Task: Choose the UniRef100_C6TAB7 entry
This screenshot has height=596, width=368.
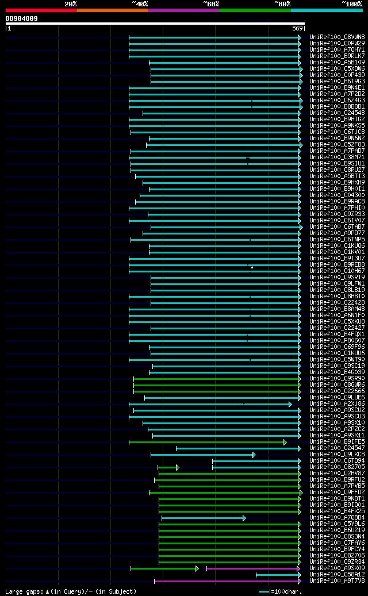Action: [337, 227]
